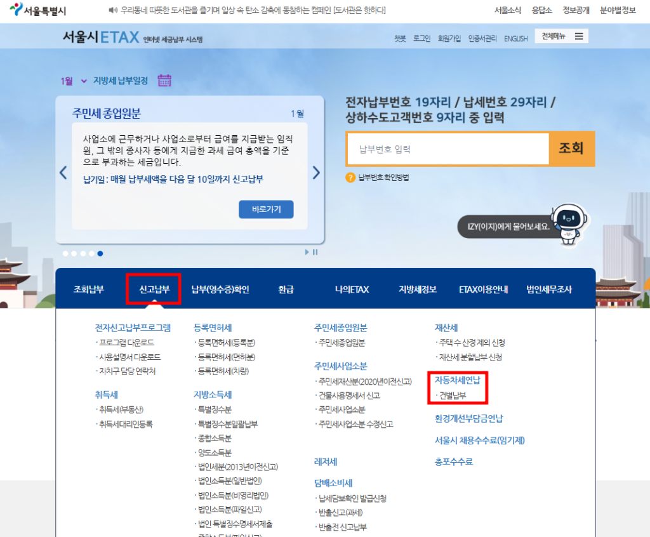Viewport: 650px width, 537px height.
Task: Open 환경개선부담금연납 link
Action: pos(468,418)
